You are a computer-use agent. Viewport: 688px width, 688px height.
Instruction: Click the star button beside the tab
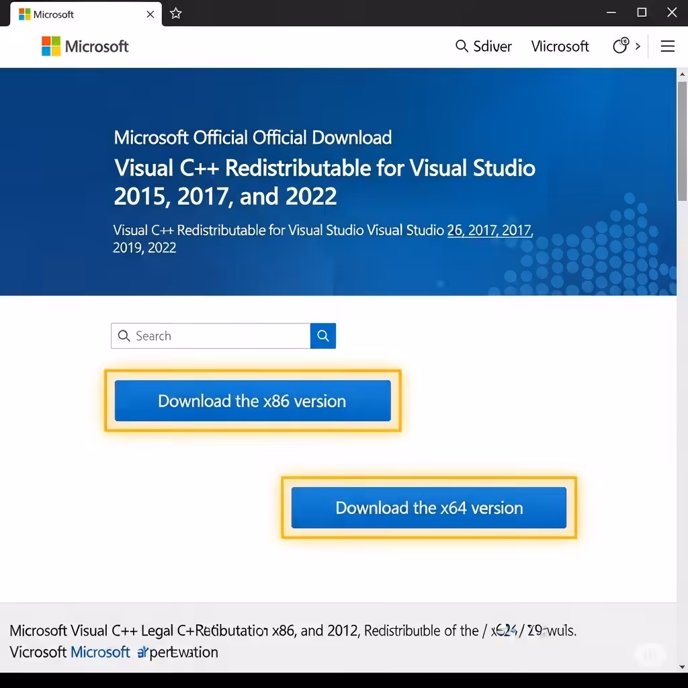coord(176,13)
